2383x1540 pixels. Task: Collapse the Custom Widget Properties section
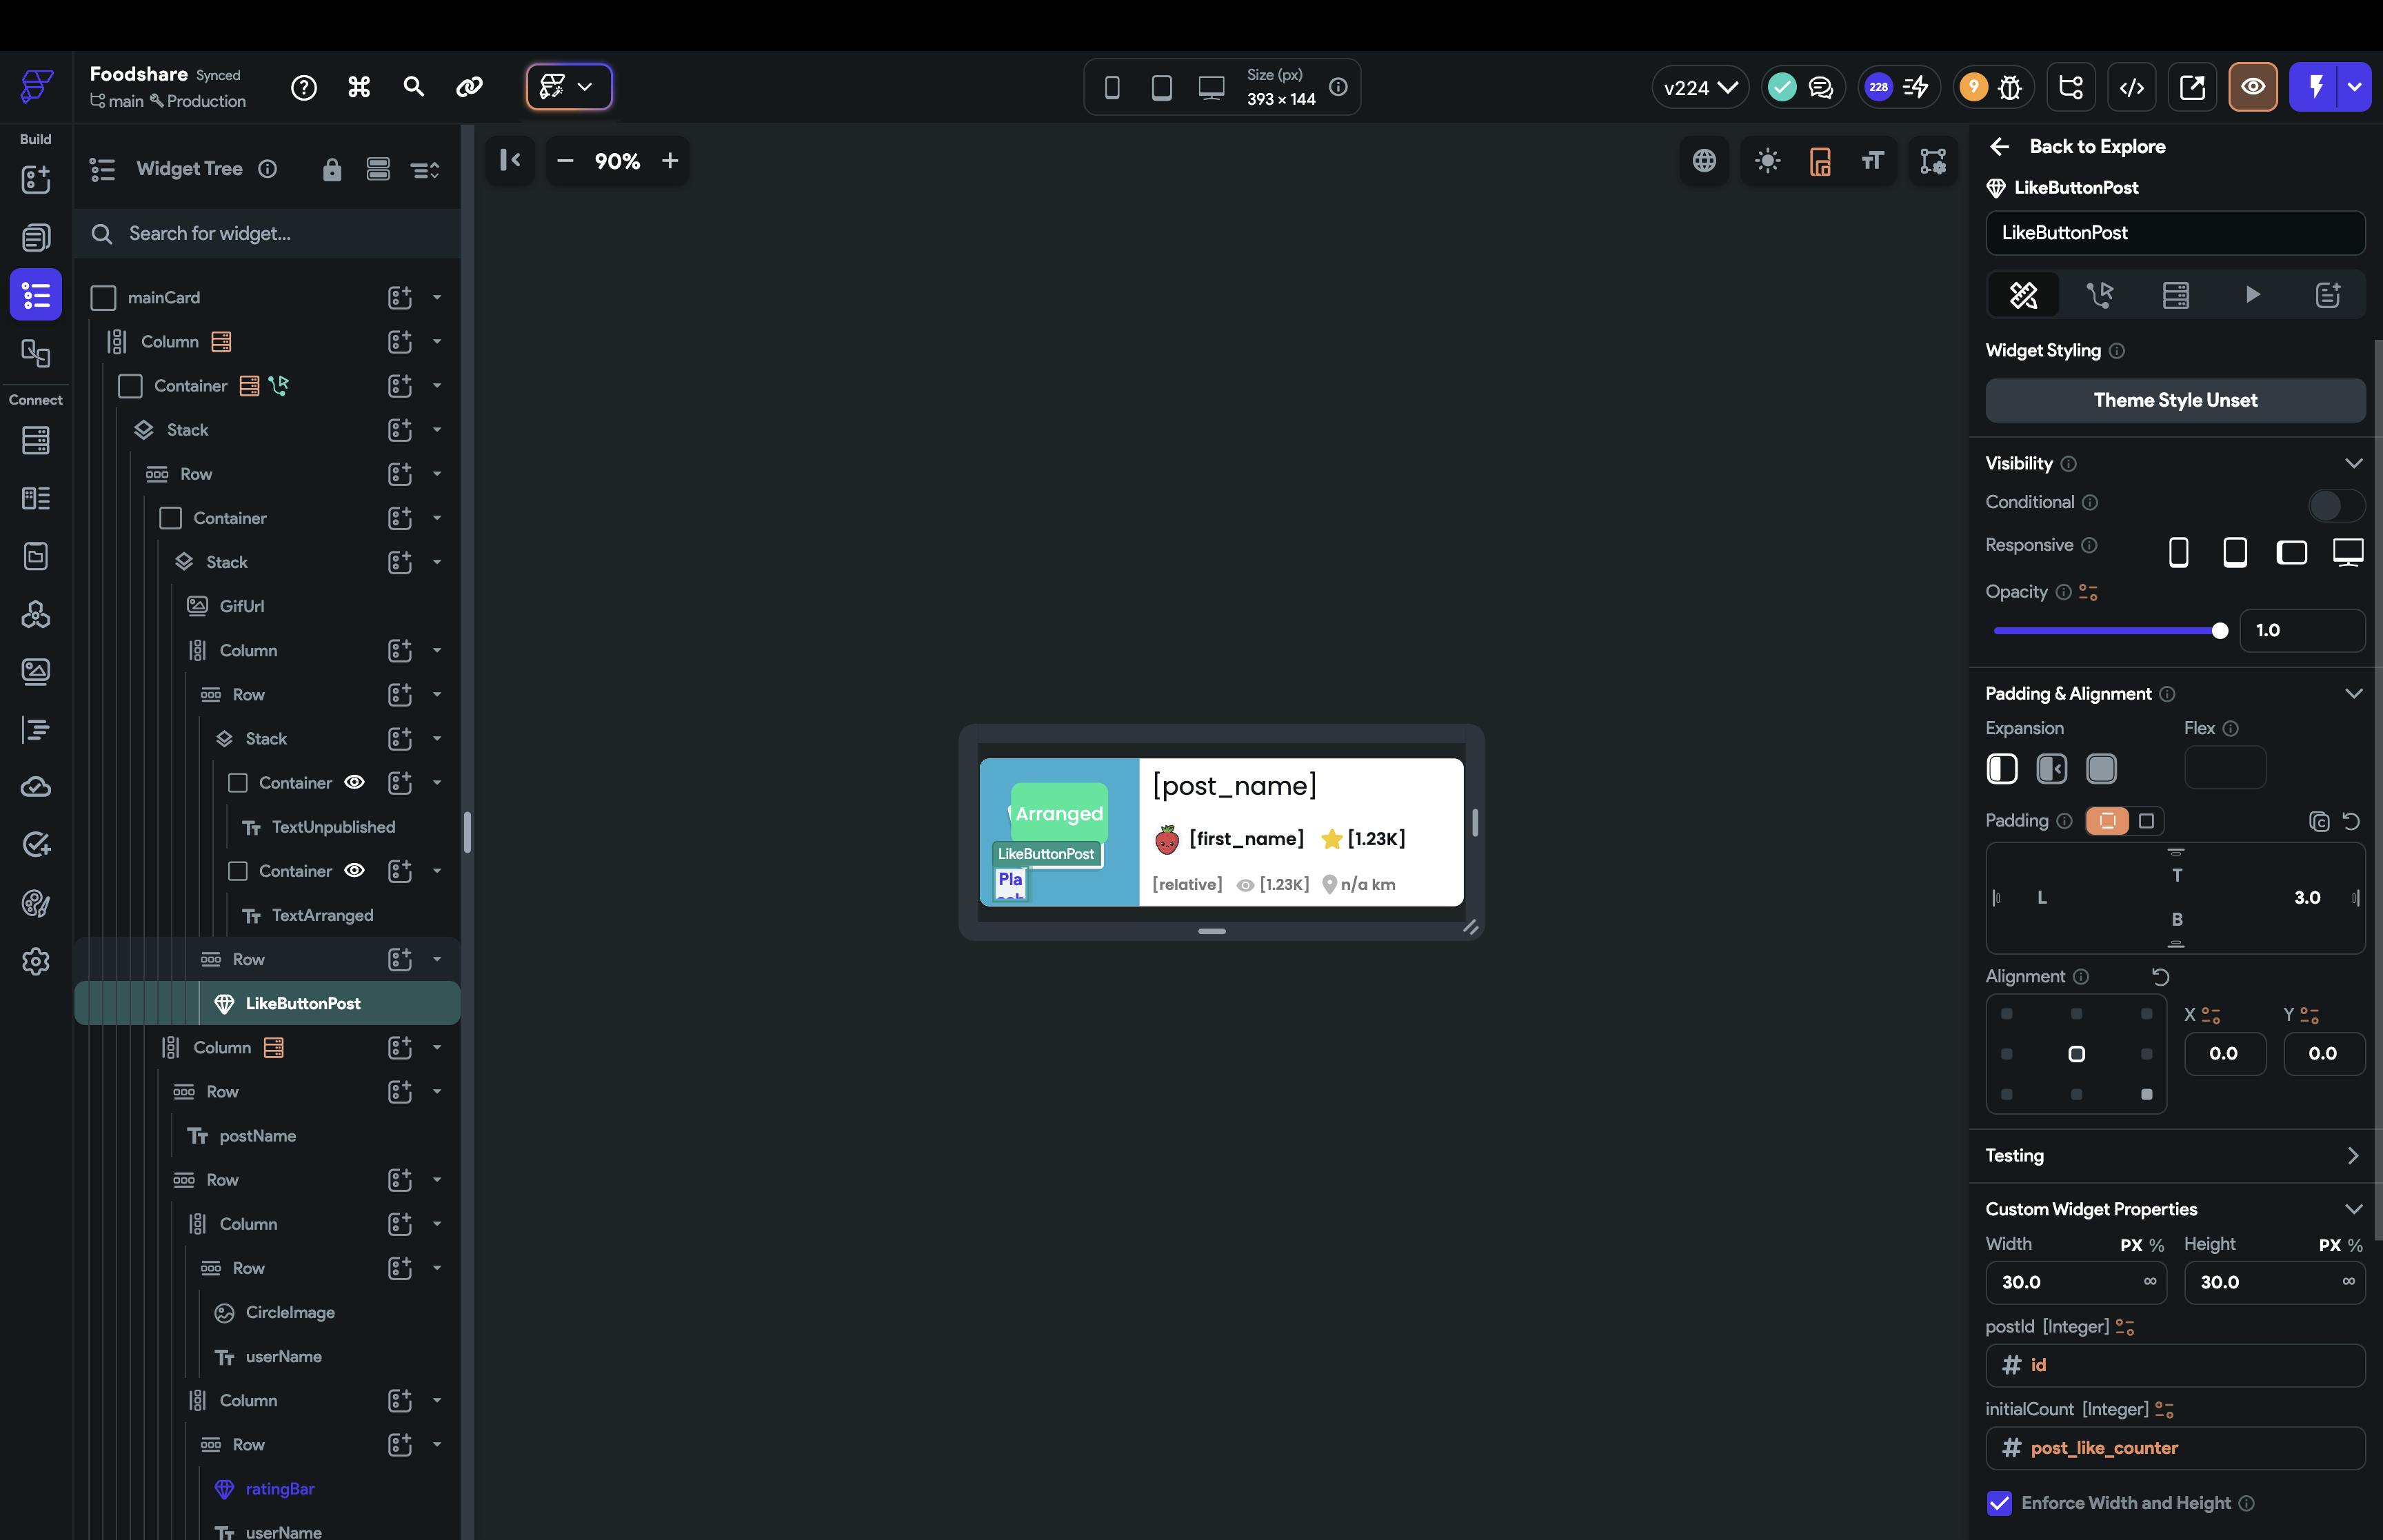pyautogui.click(x=2353, y=1209)
